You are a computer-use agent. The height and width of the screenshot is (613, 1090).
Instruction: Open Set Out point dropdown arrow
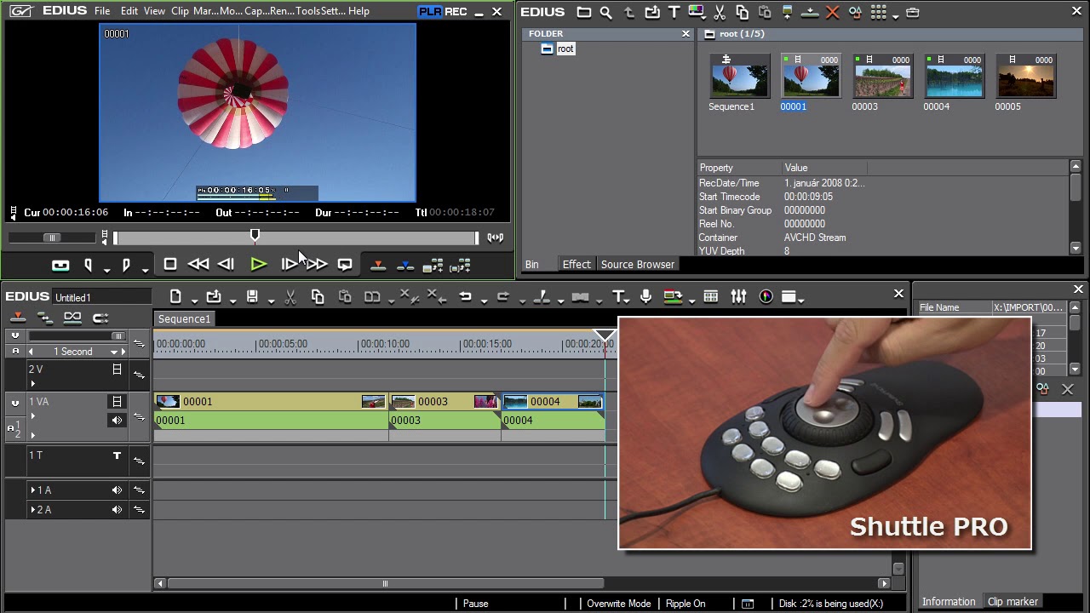[145, 269]
